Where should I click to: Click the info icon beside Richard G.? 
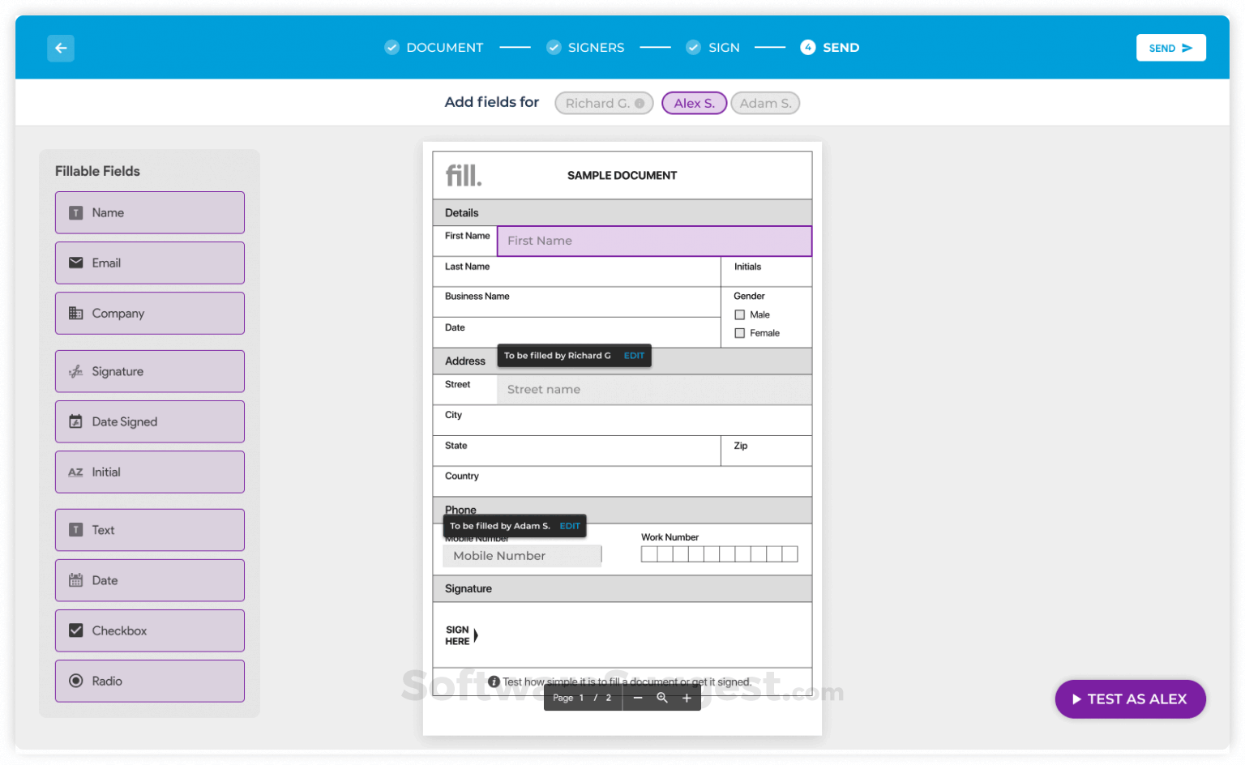[640, 103]
